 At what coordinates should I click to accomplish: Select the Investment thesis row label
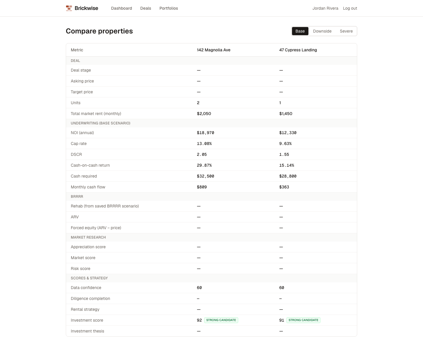pos(88,331)
